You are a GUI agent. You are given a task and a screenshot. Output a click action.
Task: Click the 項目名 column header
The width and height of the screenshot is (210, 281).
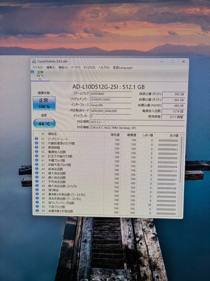52,134
